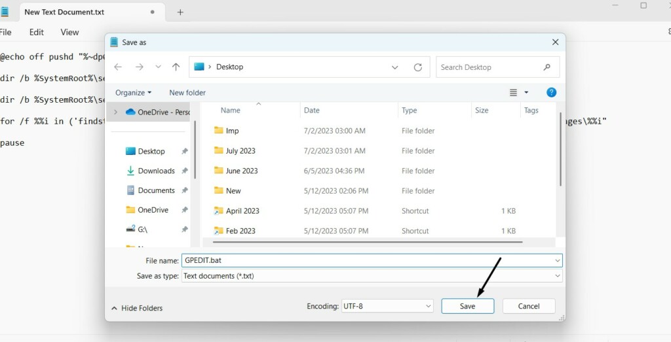
Task: Open the Help question mark icon
Action: pyautogui.click(x=551, y=92)
